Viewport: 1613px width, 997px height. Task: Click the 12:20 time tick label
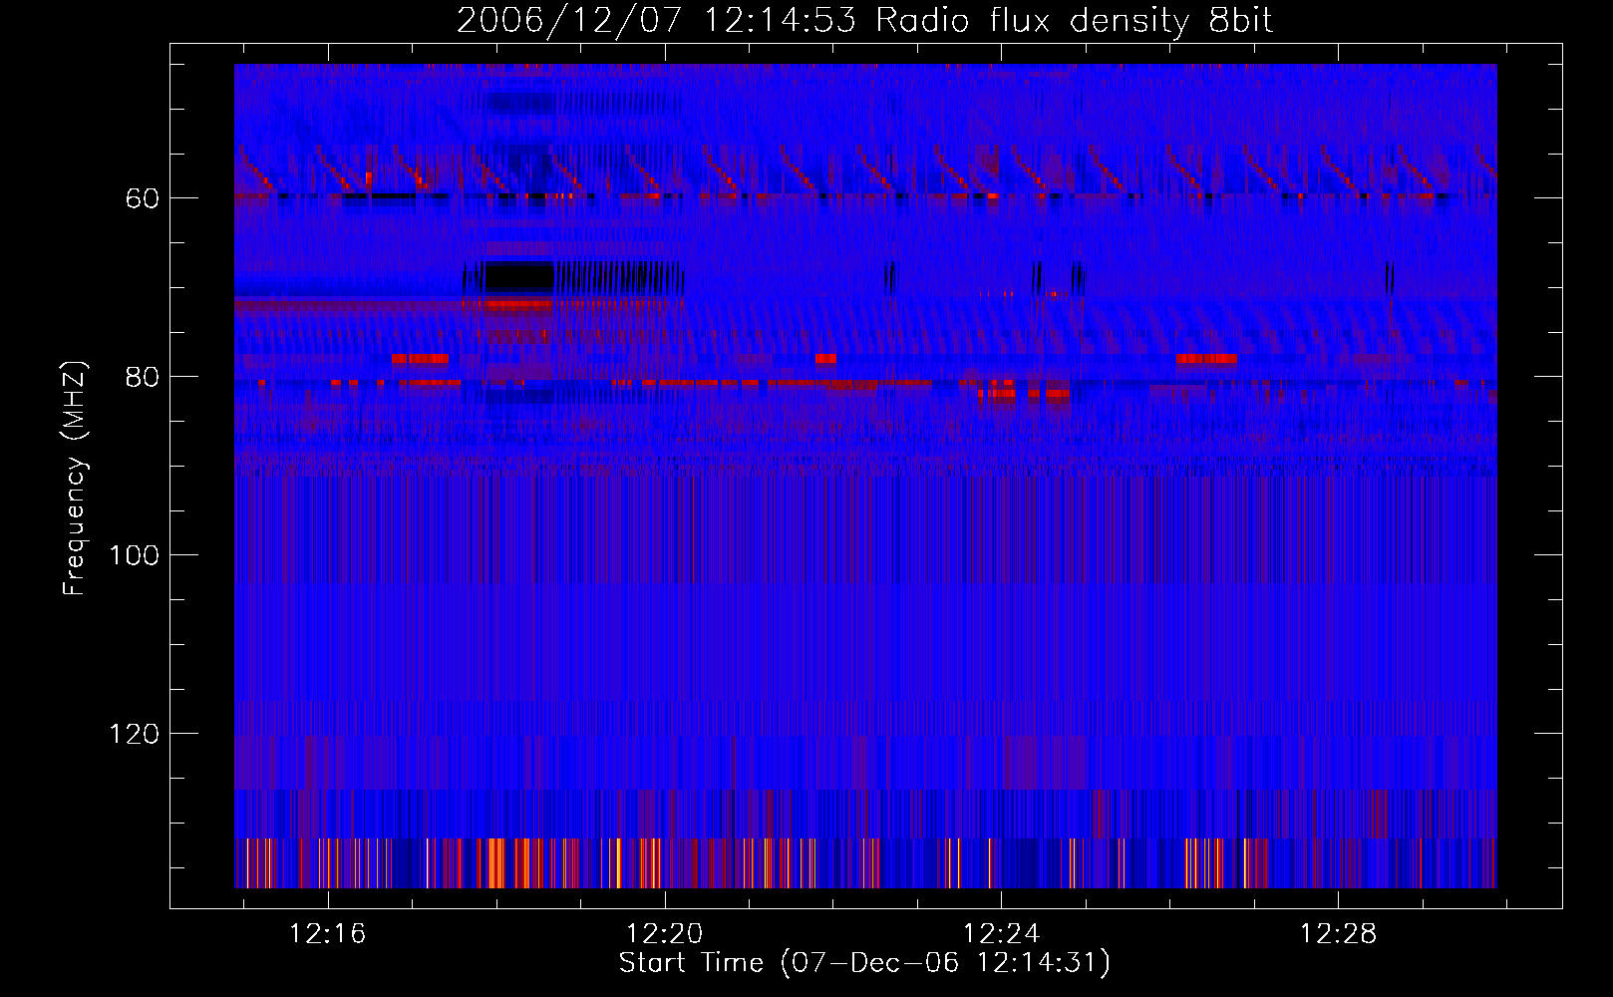[664, 933]
